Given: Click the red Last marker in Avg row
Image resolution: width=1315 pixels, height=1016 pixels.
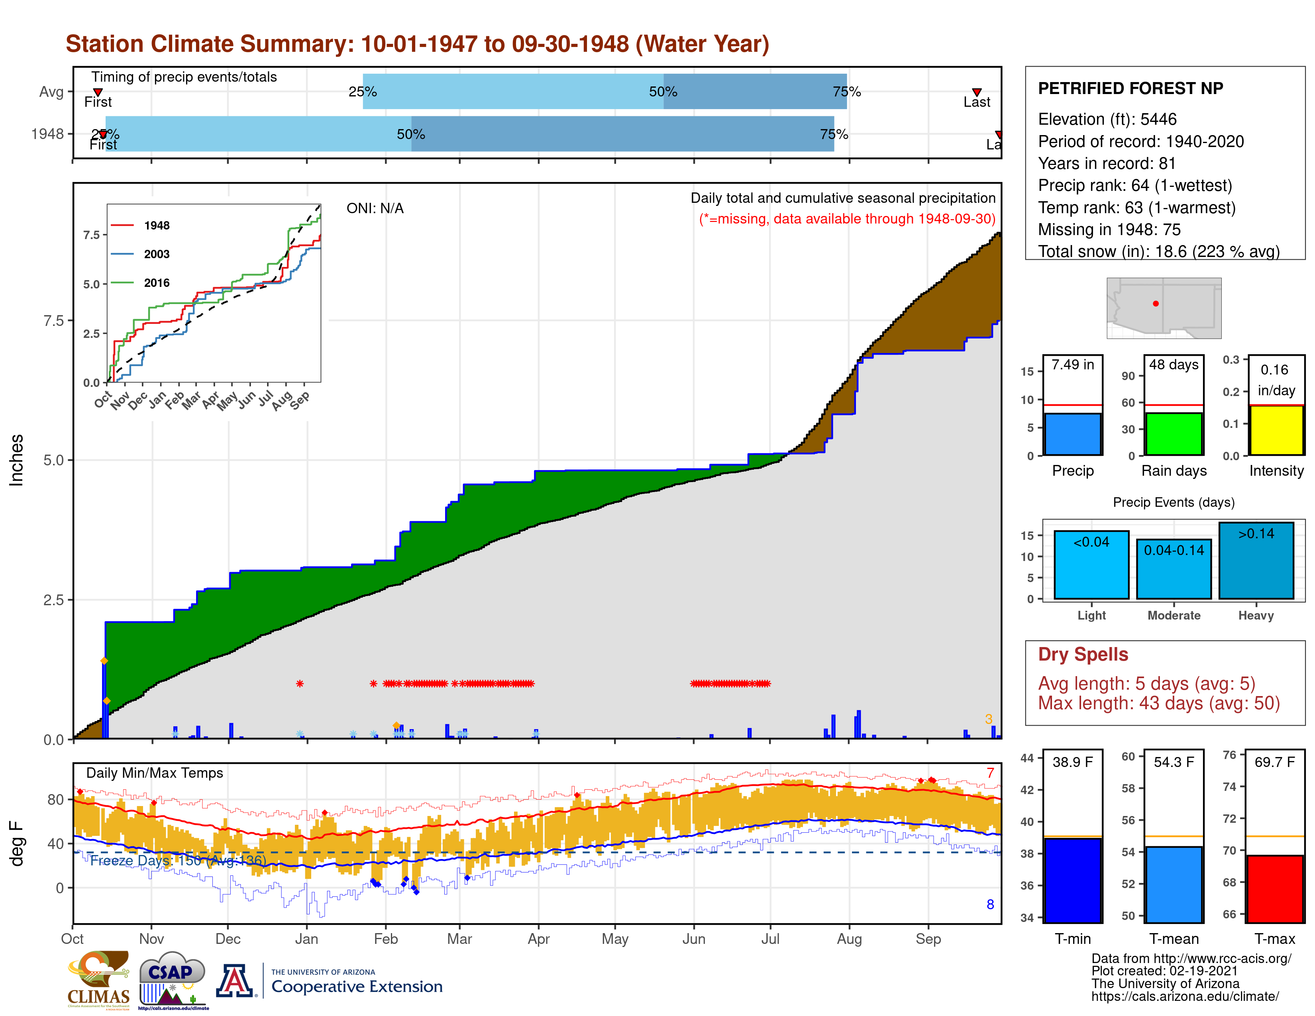Looking at the screenshot, I should click(977, 92).
